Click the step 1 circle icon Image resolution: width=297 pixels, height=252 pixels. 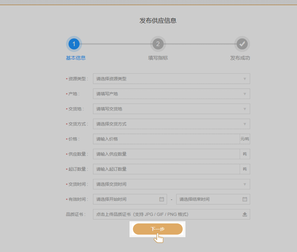74,44
